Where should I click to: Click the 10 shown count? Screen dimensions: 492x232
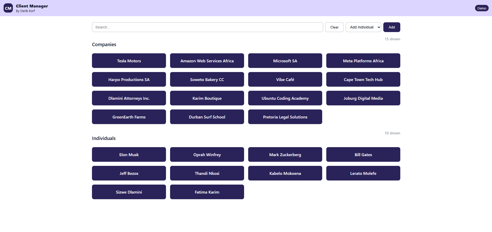click(x=392, y=133)
